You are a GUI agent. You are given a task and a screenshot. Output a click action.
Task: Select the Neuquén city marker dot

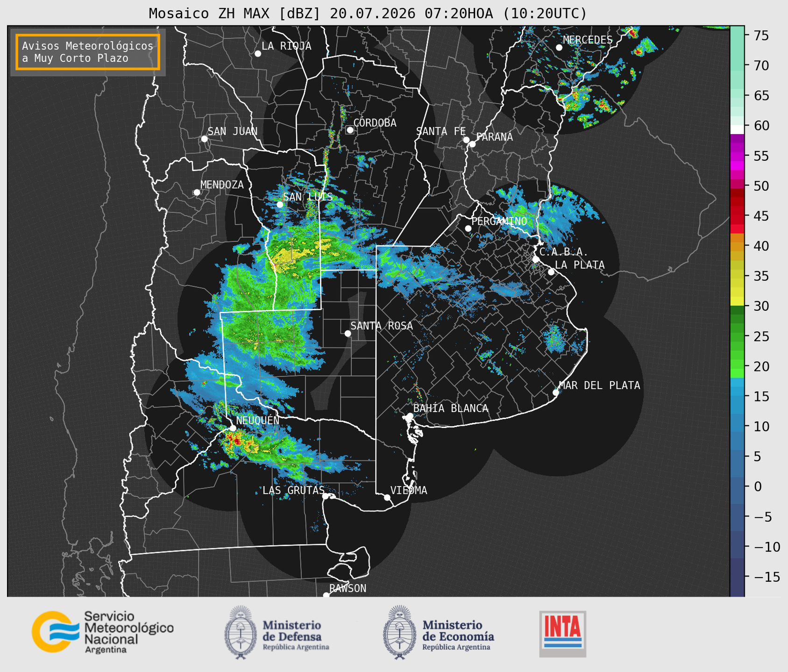click(233, 428)
